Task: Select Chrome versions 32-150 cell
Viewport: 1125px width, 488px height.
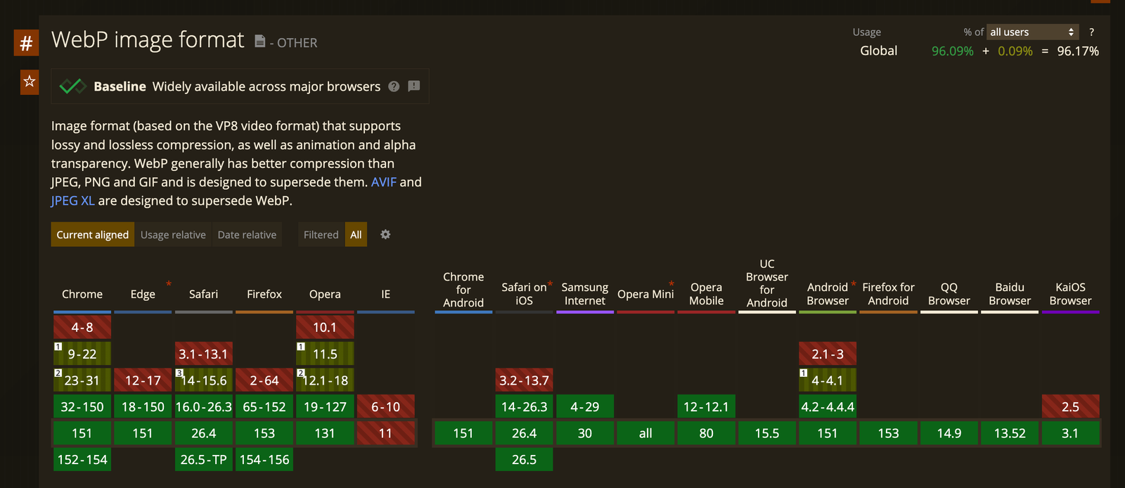Action: [82, 406]
